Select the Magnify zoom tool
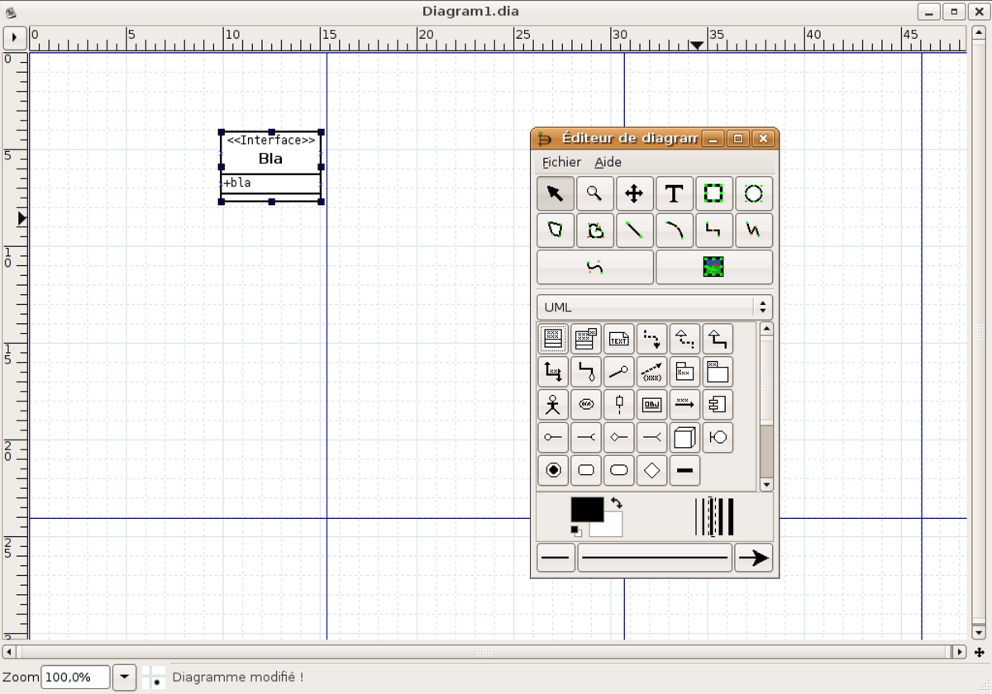Screen dimensions: 992x694 [594, 193]
